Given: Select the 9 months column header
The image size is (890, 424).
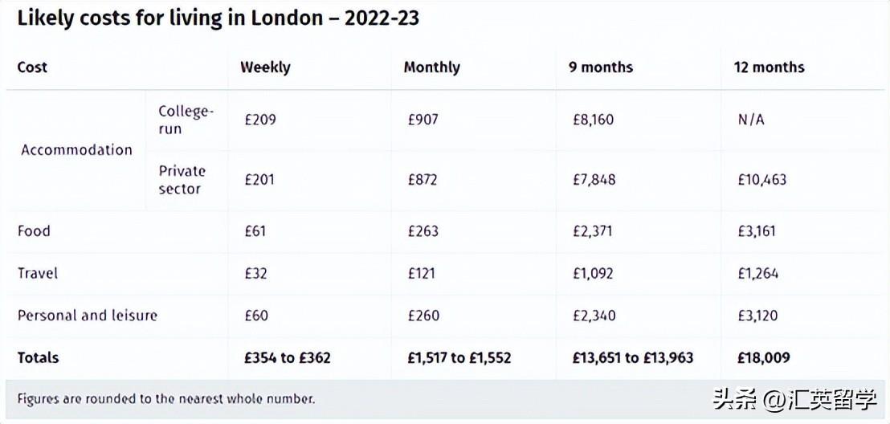Looking at the screenshot, I should point(601,67).
